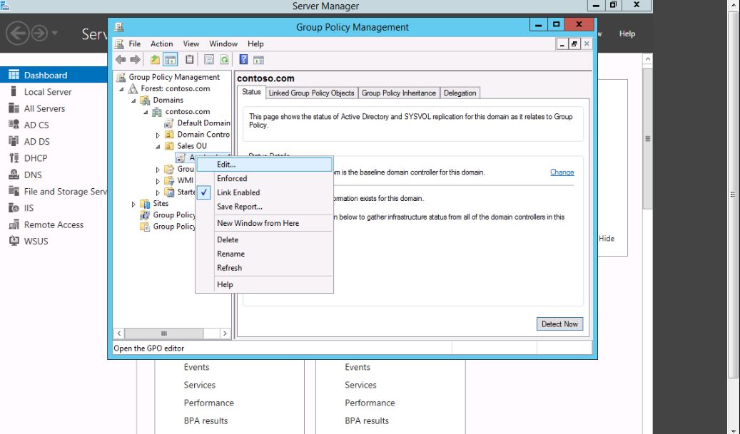Screen dimensions: 740x434
Task: Click the DNS sidebar icon
Action: [14, 175]
